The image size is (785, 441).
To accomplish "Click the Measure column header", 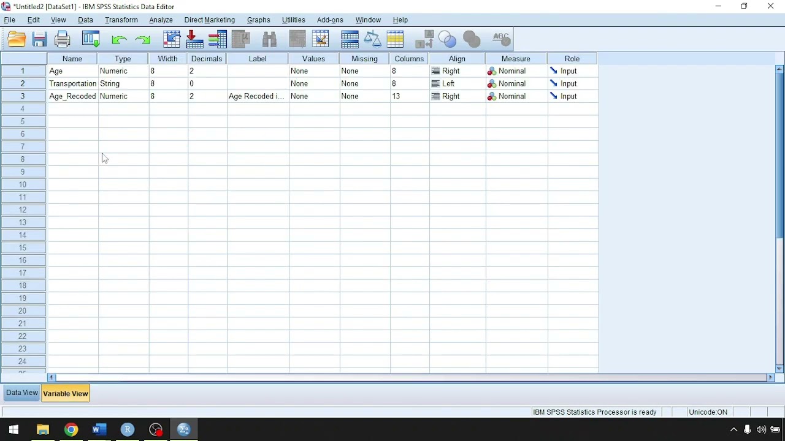I will point(516,59).
